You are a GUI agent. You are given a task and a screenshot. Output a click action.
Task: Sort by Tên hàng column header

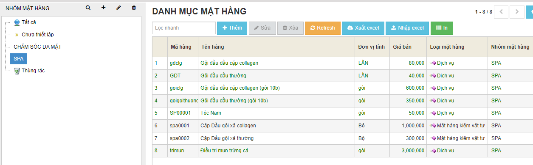coord(212,47)
